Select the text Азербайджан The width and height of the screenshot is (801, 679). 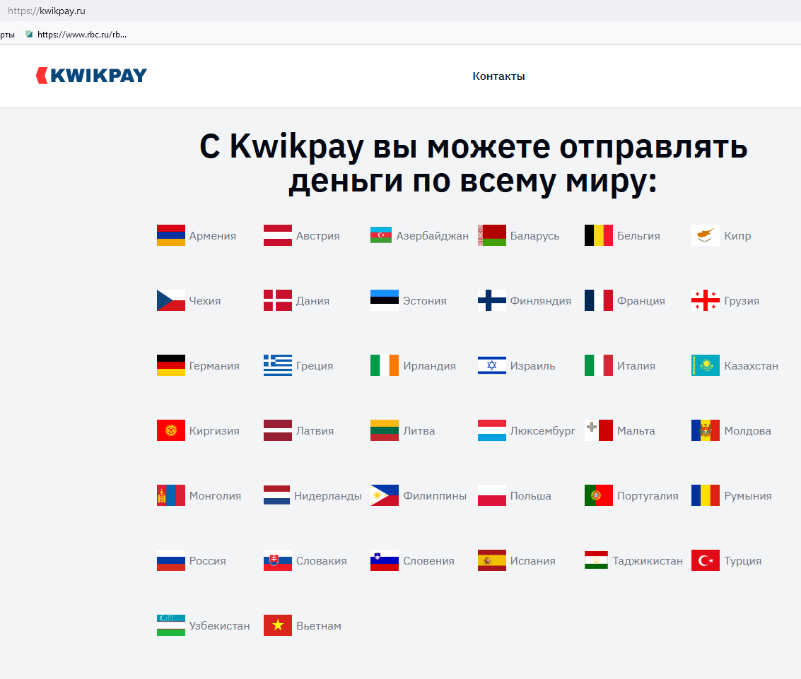[x=432, y=236]
